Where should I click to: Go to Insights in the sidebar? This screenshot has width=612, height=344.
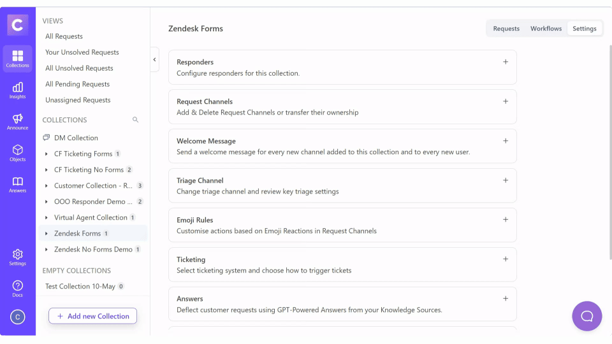coord(17,90)
